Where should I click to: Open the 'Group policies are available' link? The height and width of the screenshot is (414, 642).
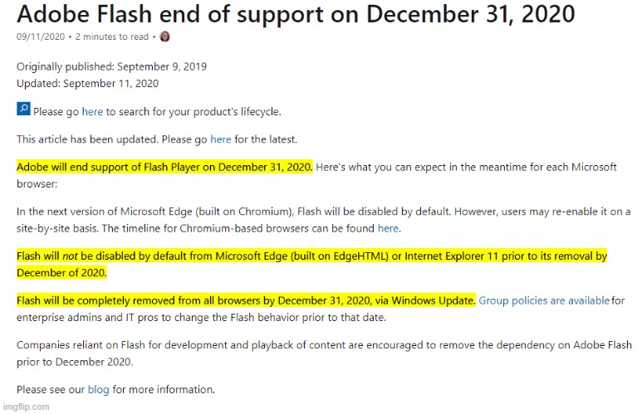click(x=544, y=300)
